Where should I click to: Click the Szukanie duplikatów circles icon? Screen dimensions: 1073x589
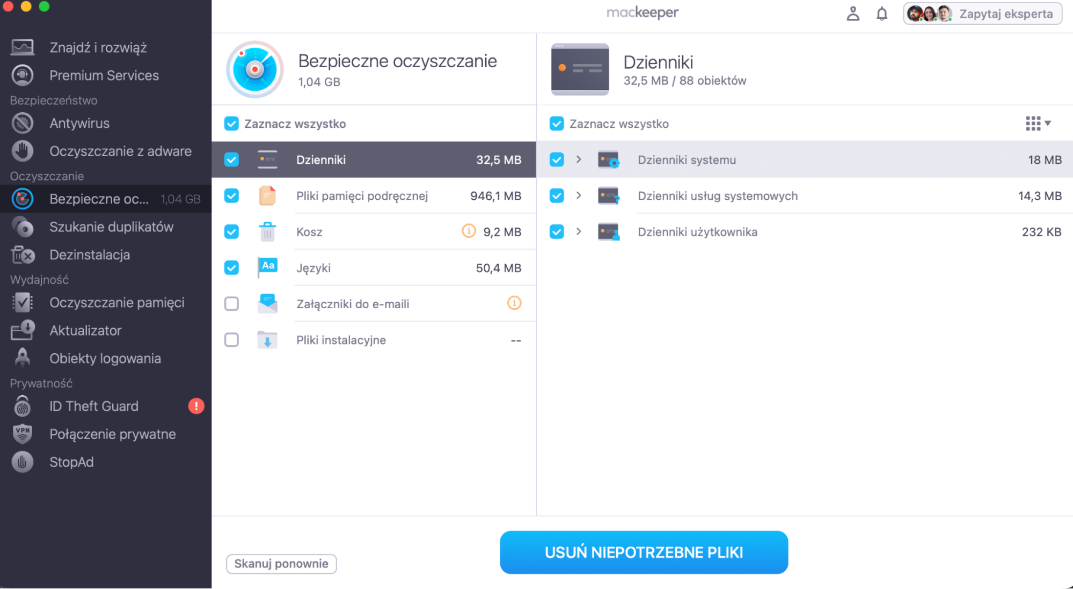pyautogui.click(x=23, y=227)
